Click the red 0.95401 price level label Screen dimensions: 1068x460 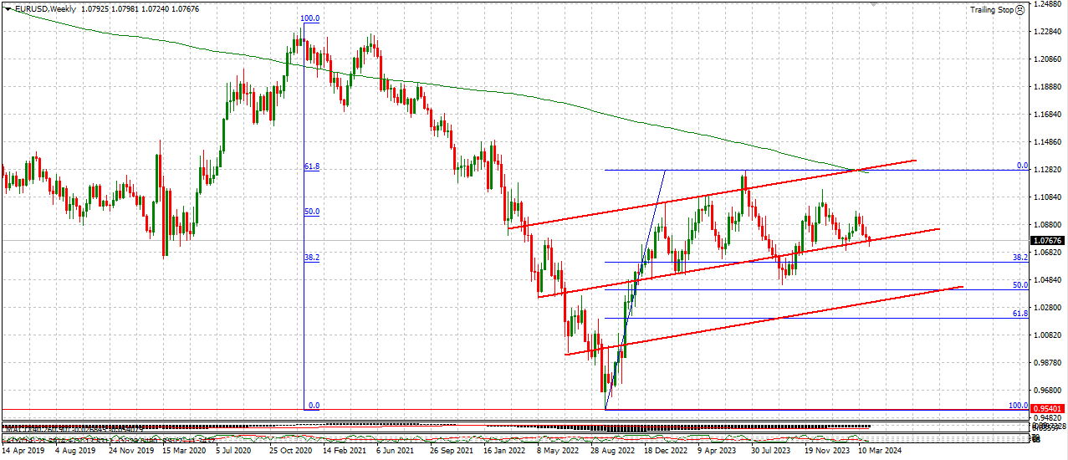click(1048, 409)
